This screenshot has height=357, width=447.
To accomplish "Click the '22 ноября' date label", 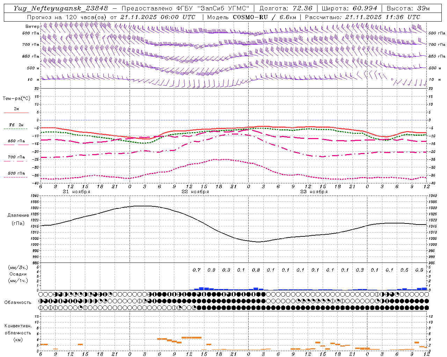I will click(195, 192).
